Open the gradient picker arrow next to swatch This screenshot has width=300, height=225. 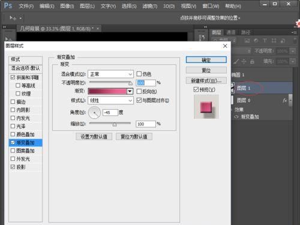click(130, 91)
